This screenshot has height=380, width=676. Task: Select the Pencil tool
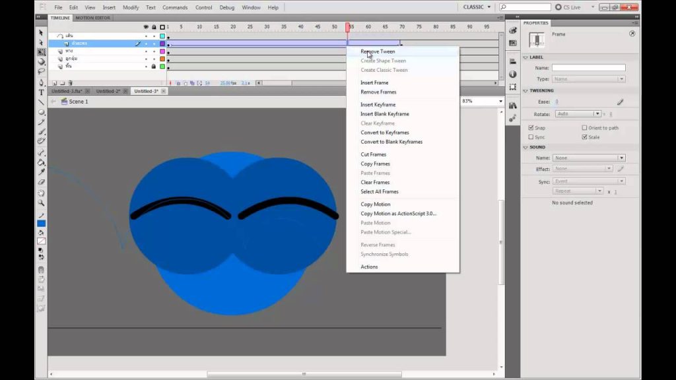pos(41,122)
